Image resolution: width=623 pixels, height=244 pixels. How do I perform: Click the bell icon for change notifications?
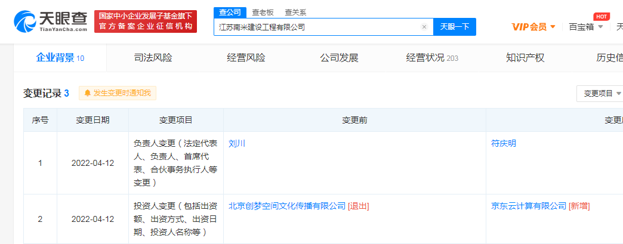tap(88, 93)
